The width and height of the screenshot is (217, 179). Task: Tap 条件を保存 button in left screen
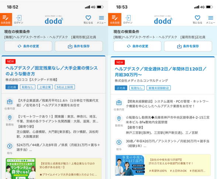tap(79, 46)
